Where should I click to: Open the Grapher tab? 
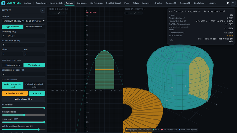point(158,3)
